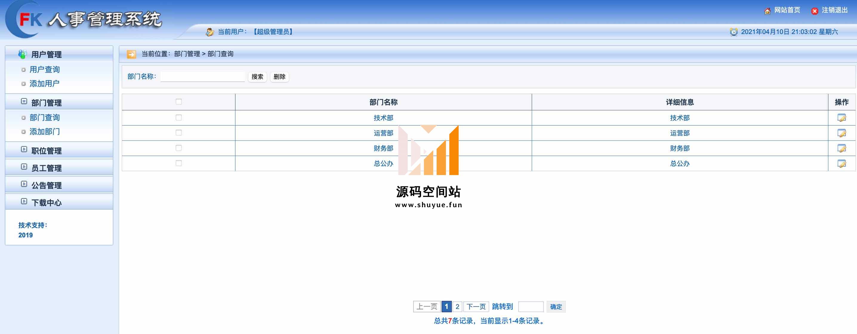The image size is (857, 334).
Task: Click the clock icon beside the date
Action: [733, 32]
